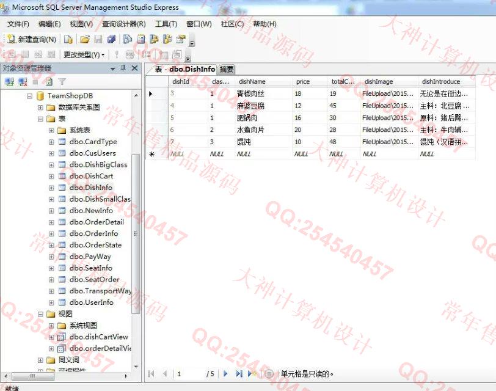
Task: Click the Object Explorer horizontal scrollbar
Action: (66, 376)
